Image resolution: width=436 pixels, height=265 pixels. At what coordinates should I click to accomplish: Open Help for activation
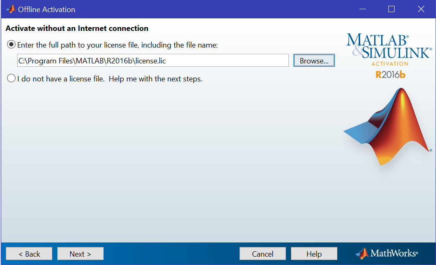click(x=314, y=254)
